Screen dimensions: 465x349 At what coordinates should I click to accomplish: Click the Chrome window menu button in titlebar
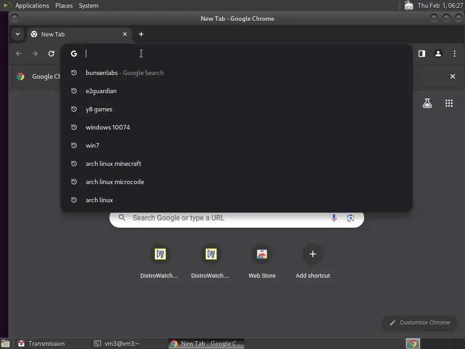14,18
